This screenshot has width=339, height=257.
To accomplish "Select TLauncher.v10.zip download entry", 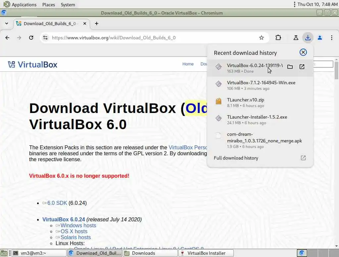I will 260,102.
